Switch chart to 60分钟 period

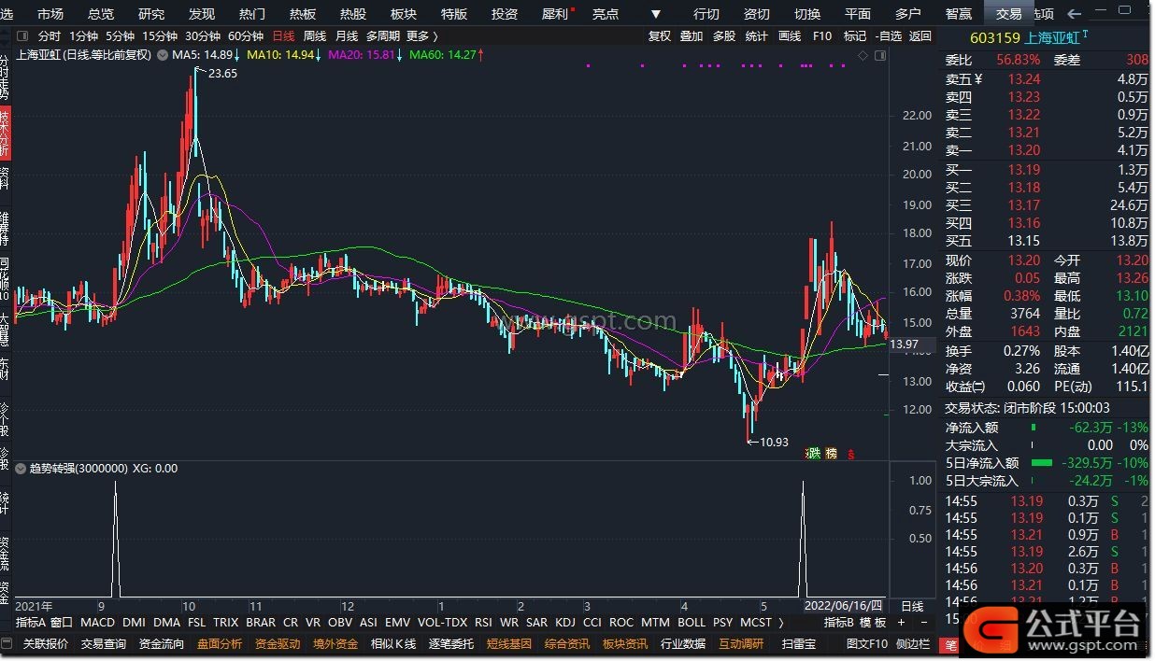pos(246,35)
